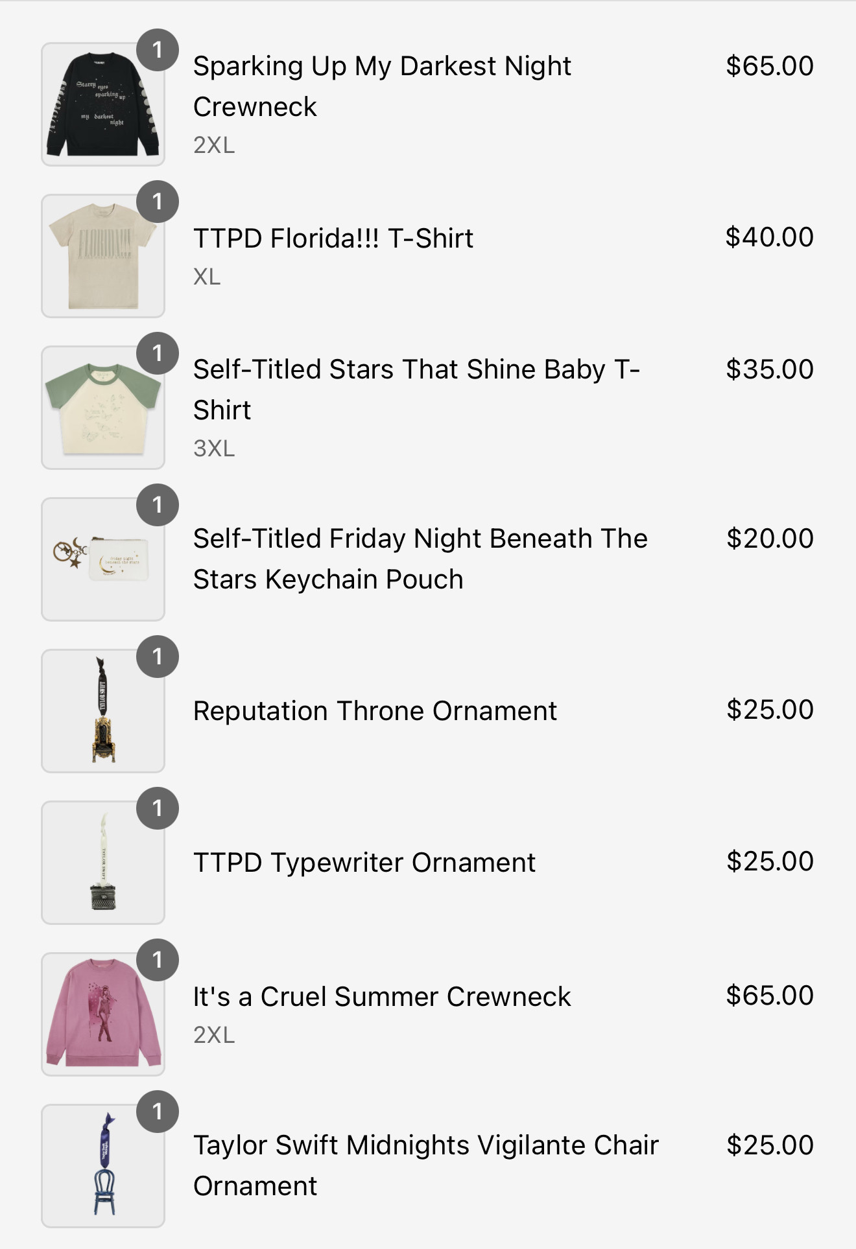Click the $65.00 price of Cruel Summer Crewneck
The width and height of the screenshot is (856, 1249).
coord(770,996)
